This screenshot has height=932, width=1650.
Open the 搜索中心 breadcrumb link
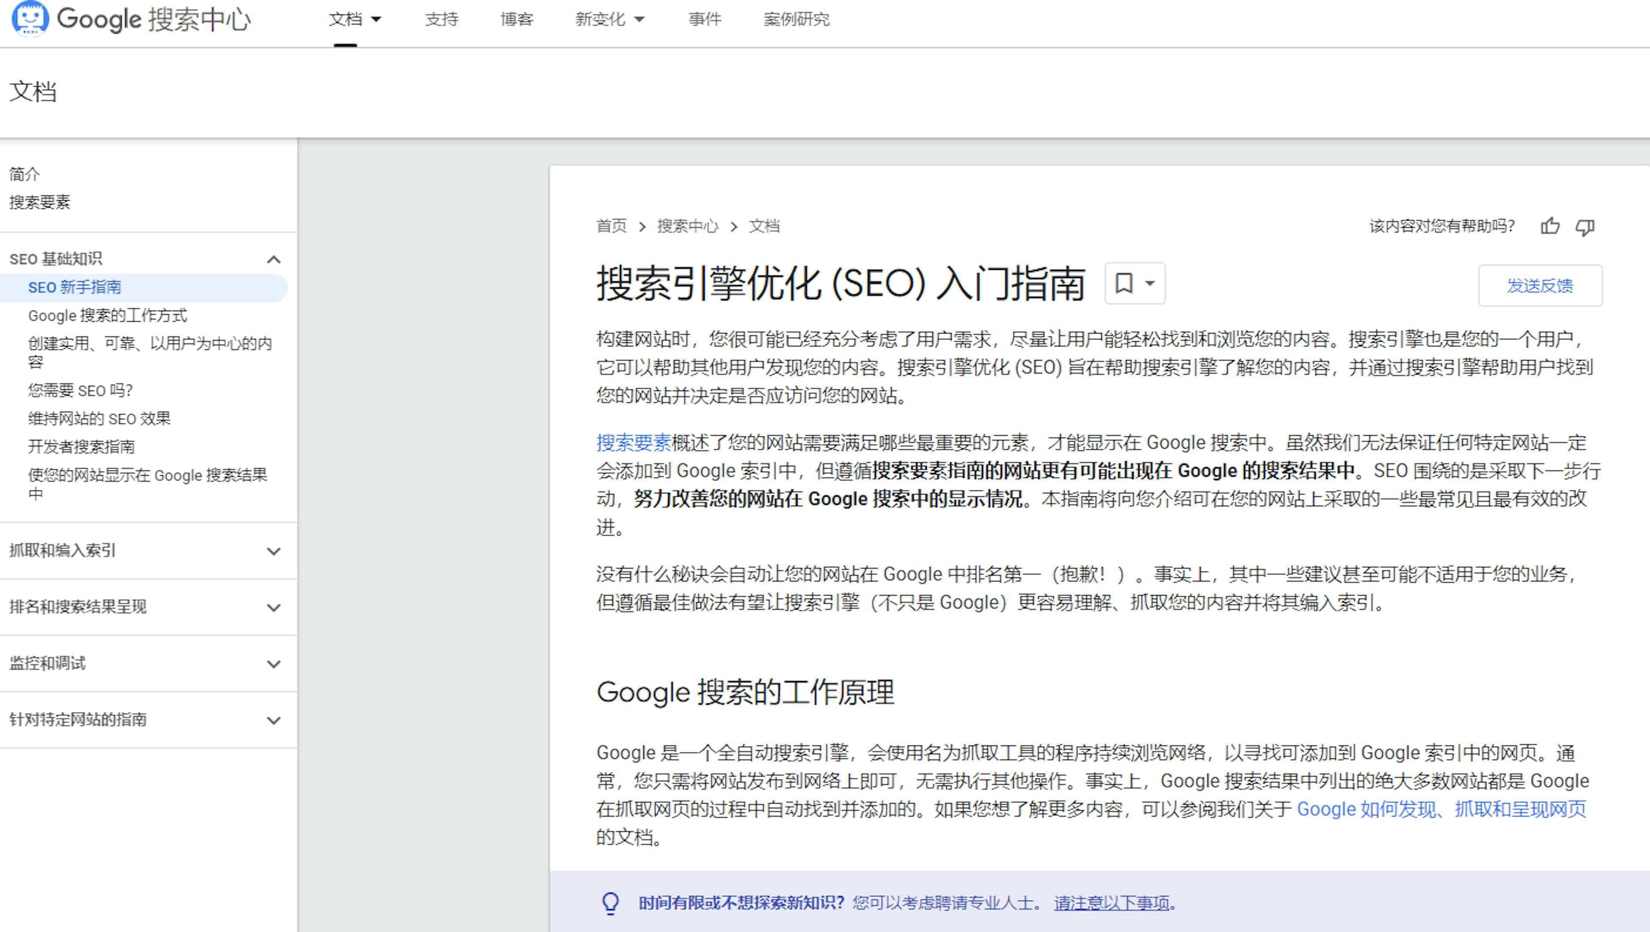(688, 226)
